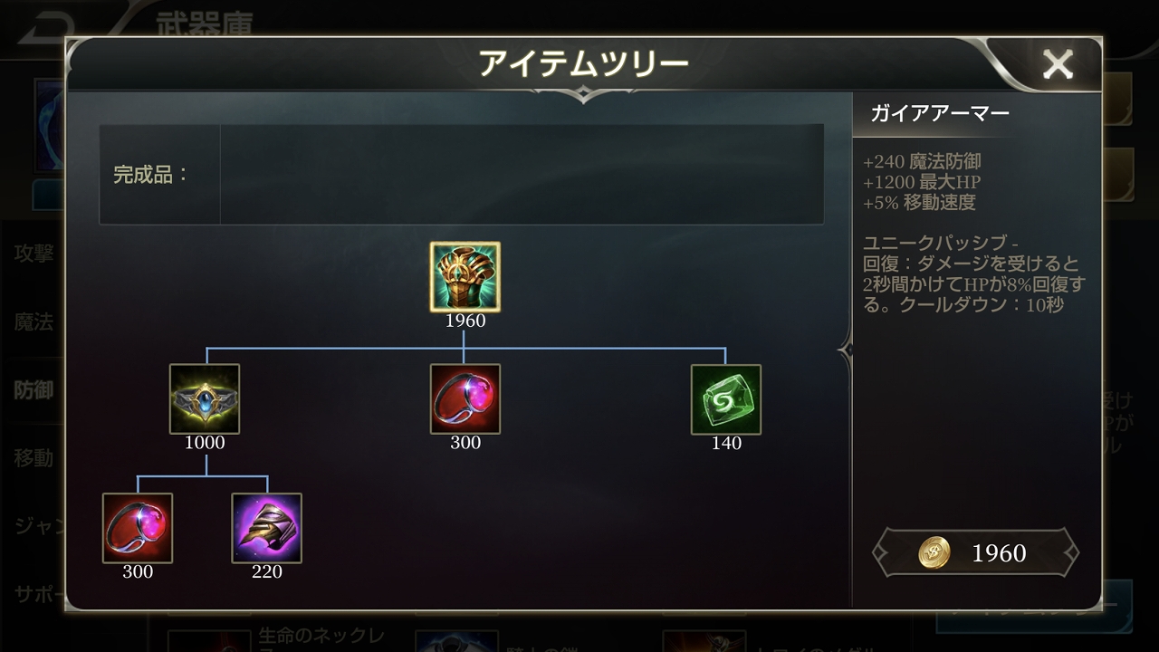Click the ガイアアーマー title in details panel
This screenshot has height=652, width=1159.
940,113
